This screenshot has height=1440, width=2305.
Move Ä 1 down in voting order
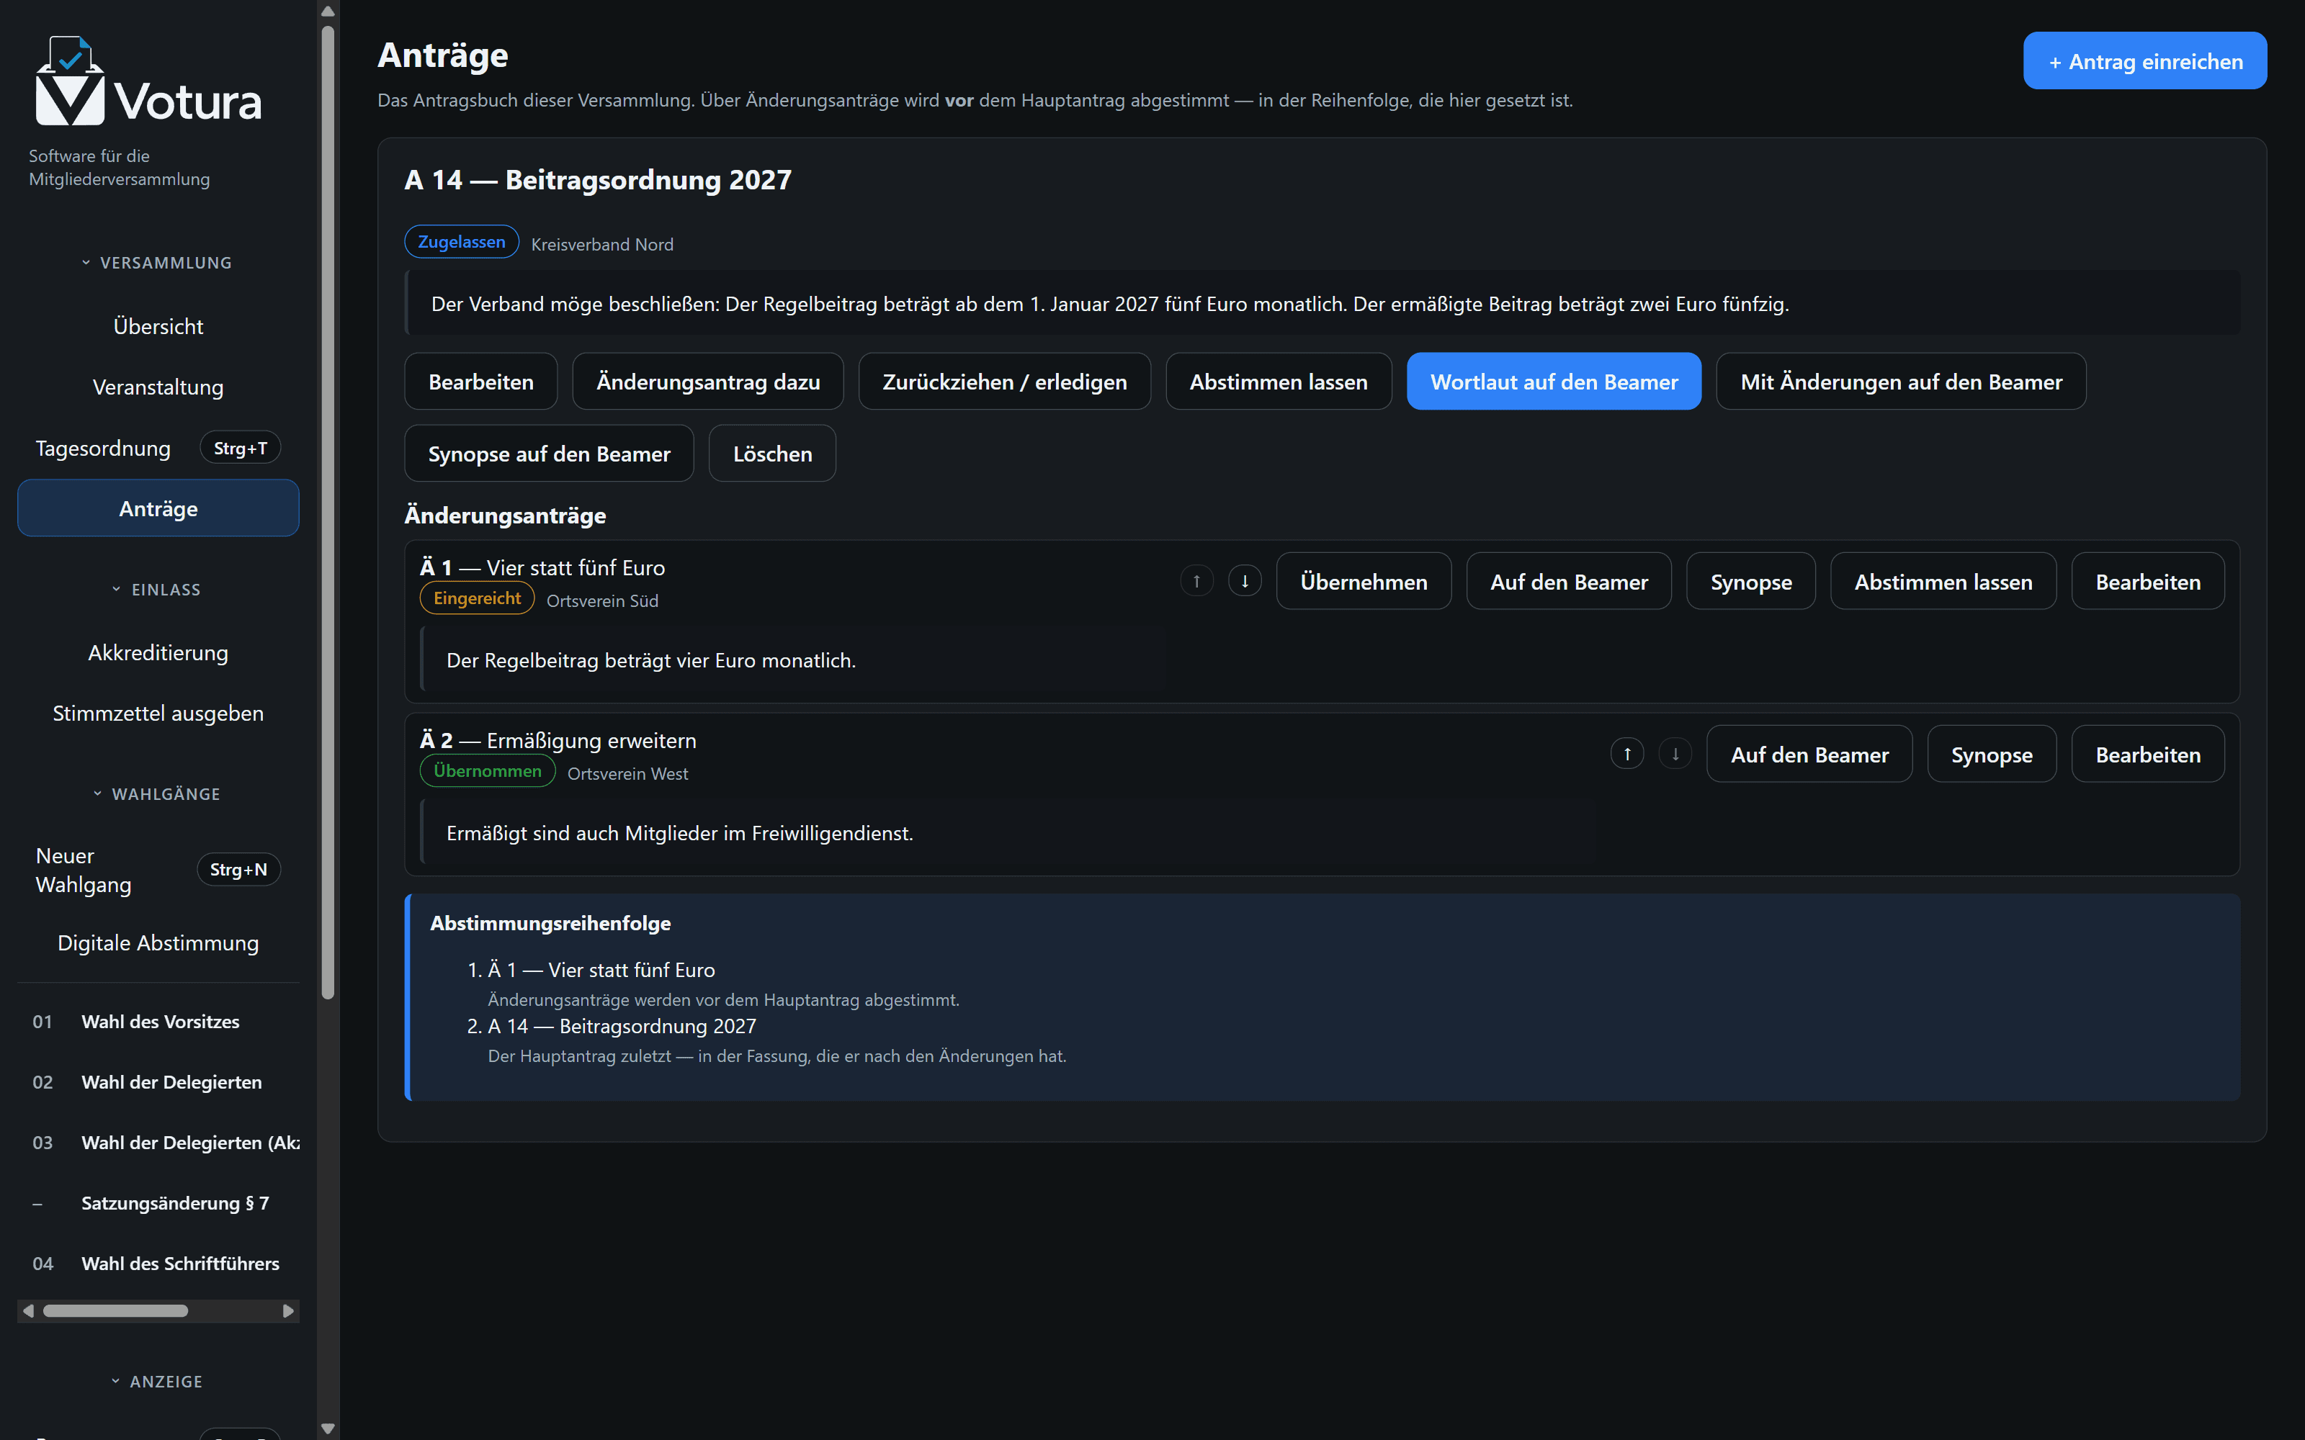1245,581
